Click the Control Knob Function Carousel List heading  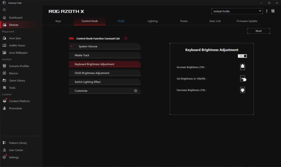point(98,39)
